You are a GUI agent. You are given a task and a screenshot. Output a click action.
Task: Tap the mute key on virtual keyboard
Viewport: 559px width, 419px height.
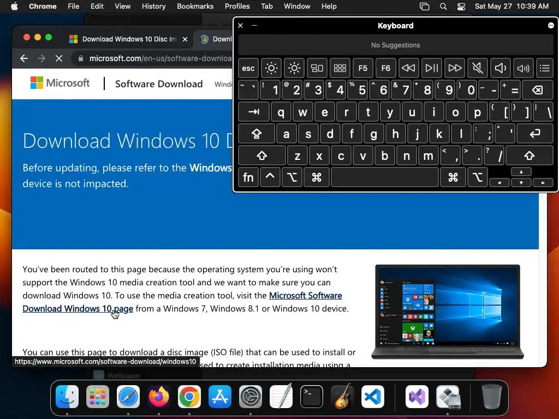tap(477, 68)
